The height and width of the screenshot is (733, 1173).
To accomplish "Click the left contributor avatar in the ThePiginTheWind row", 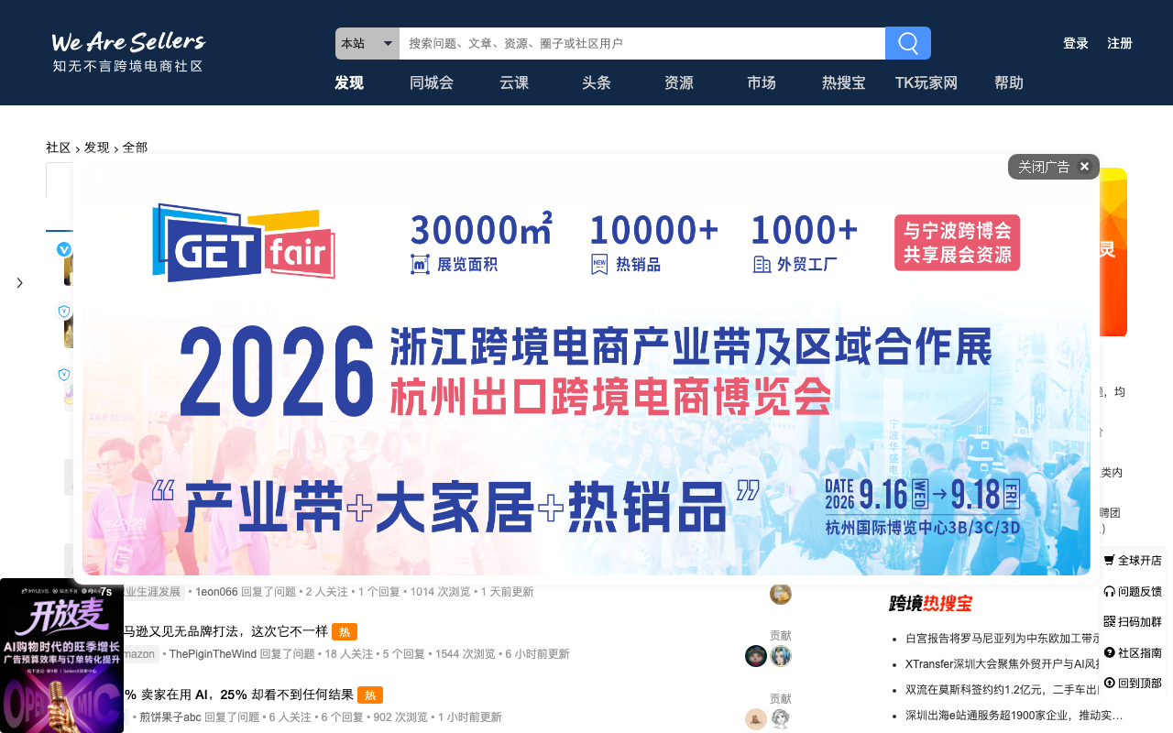I will point(756,656).
